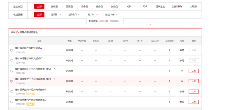Click heart icon for fund 018400

tap(12, 81)
